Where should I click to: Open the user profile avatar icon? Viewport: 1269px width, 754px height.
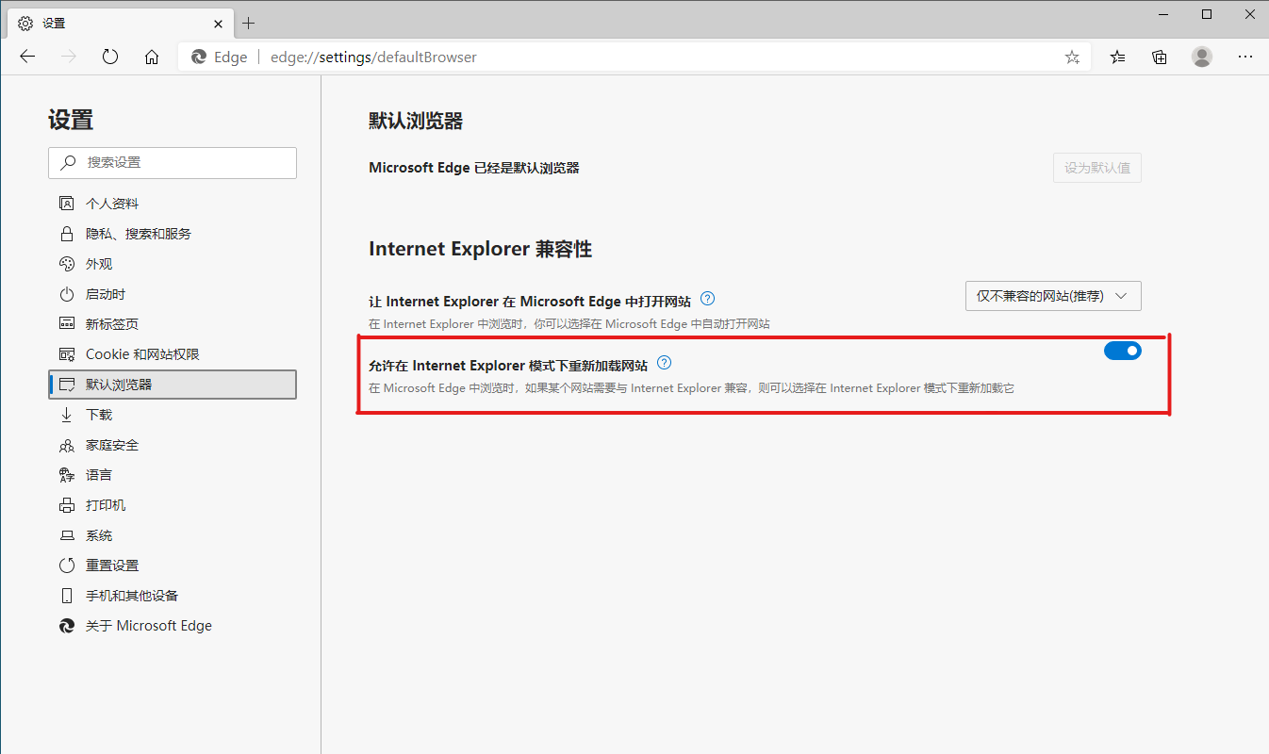pyautogui.click(x=1202, y=57)
